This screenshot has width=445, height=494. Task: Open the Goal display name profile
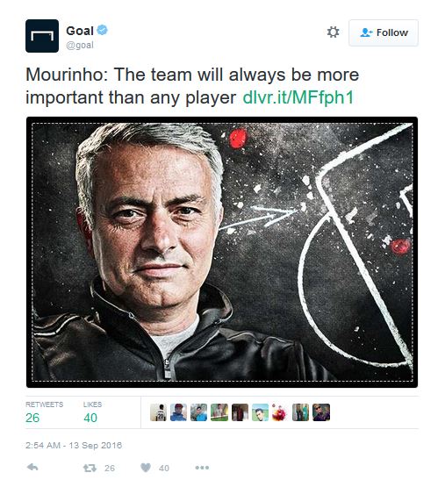(80, 31)
